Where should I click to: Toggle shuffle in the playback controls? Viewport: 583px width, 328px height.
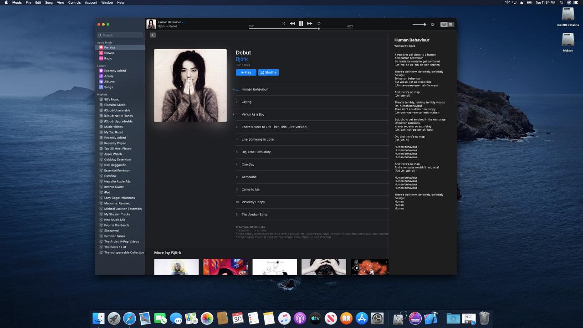coord(283,23)
